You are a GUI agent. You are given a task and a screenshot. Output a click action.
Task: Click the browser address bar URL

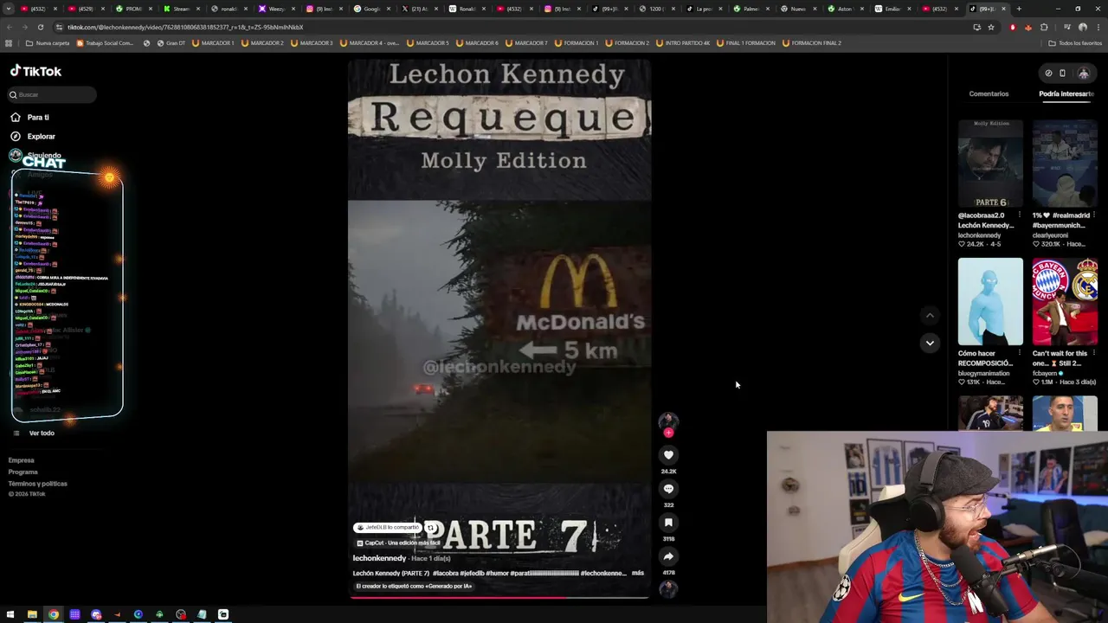[185, 27]
